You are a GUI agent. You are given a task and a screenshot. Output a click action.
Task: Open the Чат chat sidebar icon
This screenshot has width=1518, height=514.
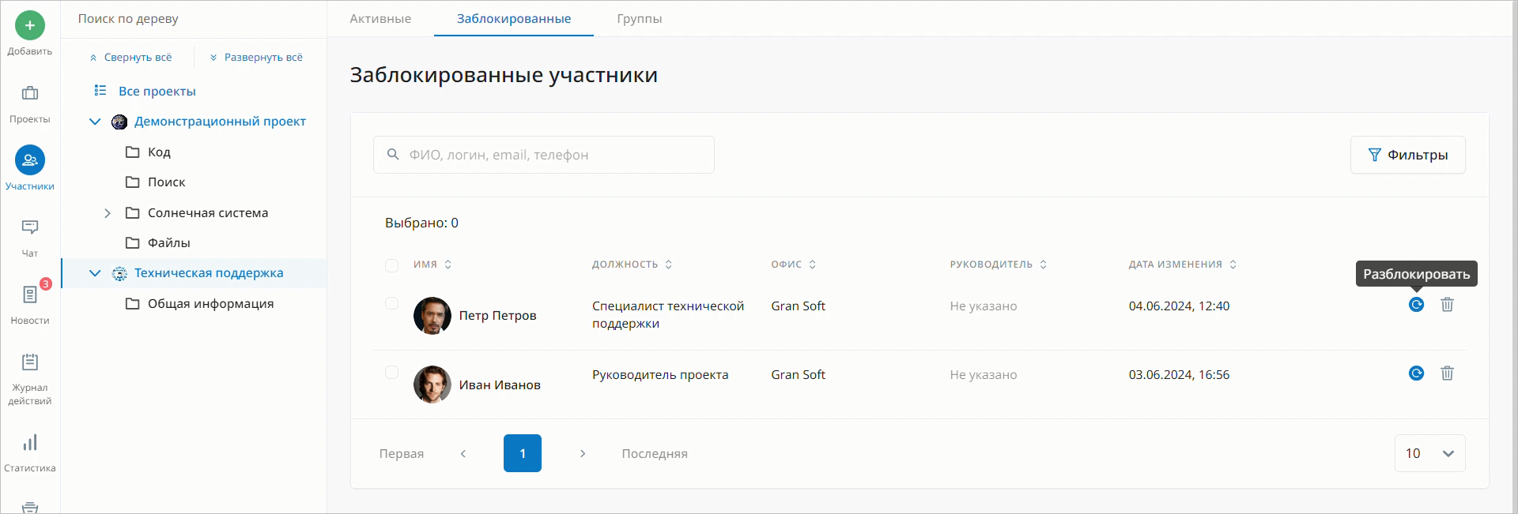pyautogui.click(x=30, y=227)
